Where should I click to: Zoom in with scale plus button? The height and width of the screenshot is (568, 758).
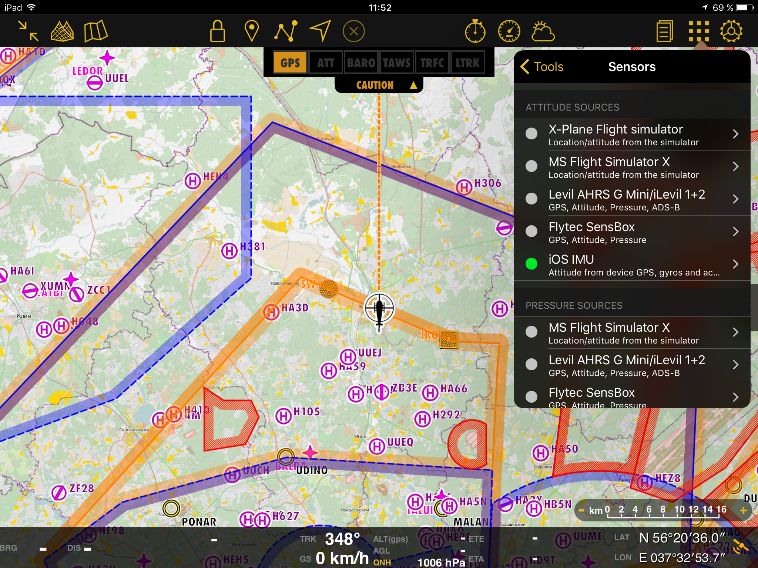(x=743, y=510)
